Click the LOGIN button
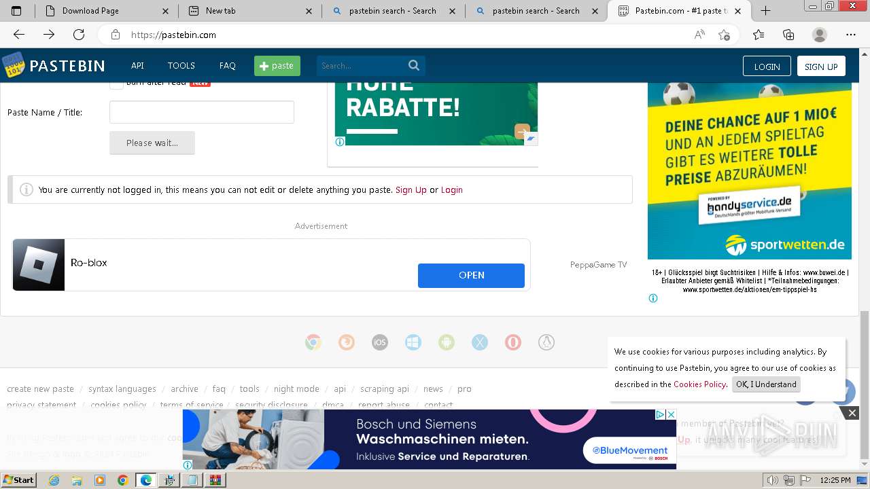The height and width of the screenshot is (489, 870). pyautogui.click(x=767, y=66)
